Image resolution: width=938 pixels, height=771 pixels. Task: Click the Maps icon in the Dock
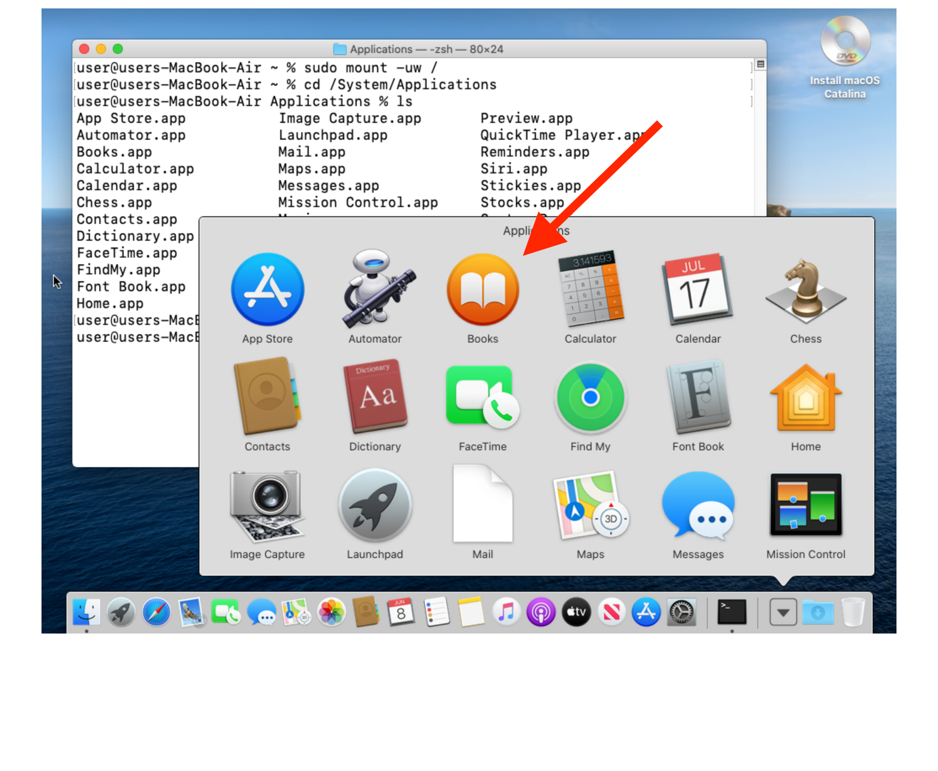pyautogui.click(x=296, y=612)
